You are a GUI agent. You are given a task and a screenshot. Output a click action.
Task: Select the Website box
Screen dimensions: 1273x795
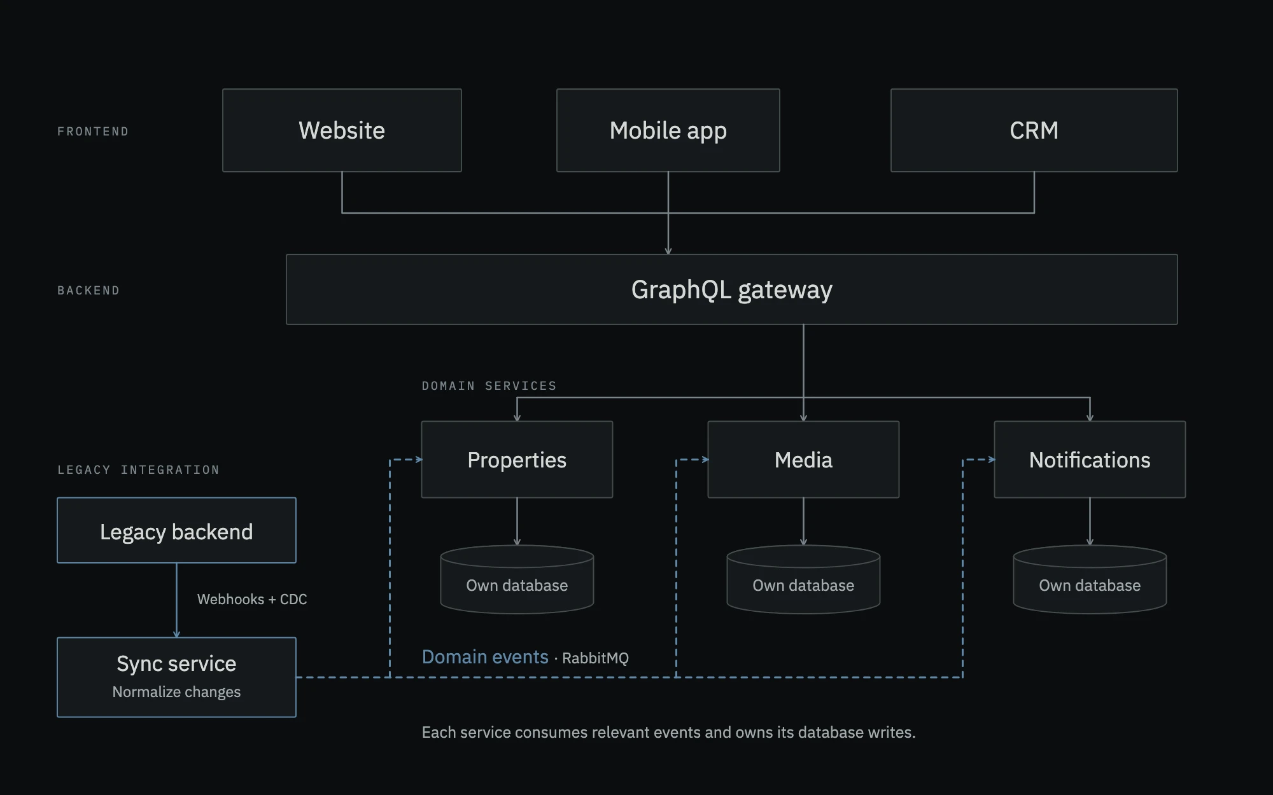(342, 130)
